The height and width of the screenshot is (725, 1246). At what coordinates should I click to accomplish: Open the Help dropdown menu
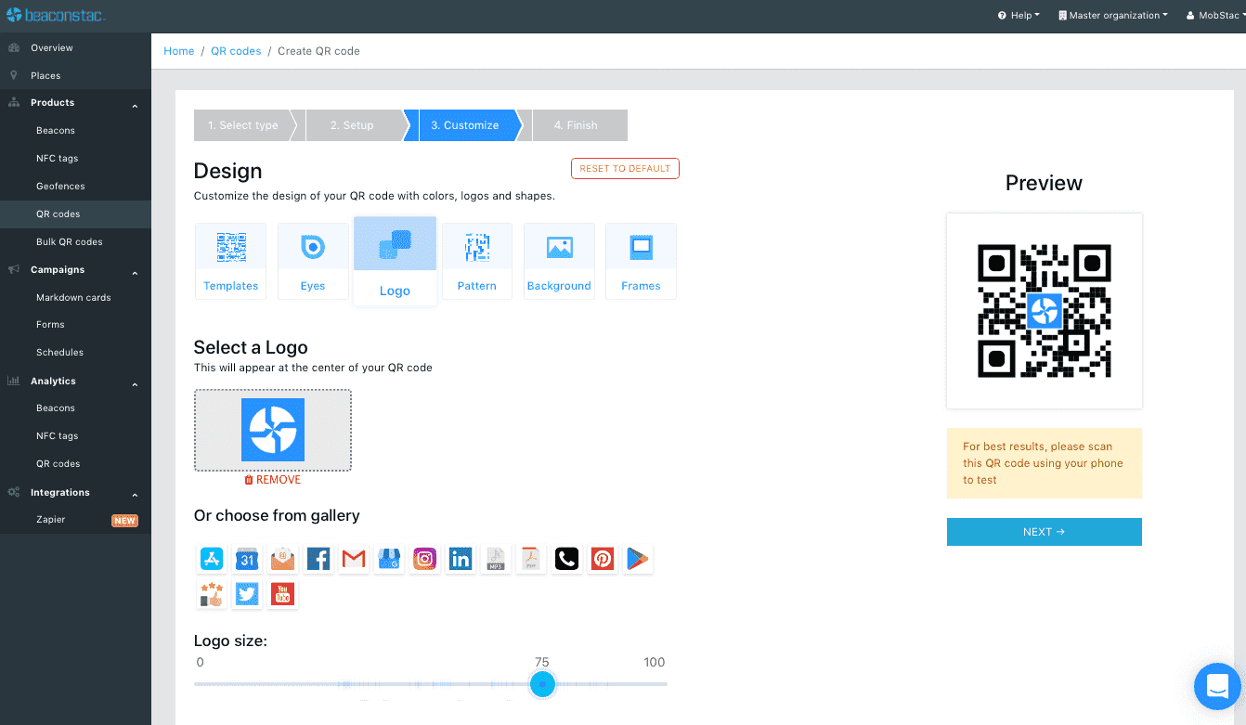(x=1019, y=16)
